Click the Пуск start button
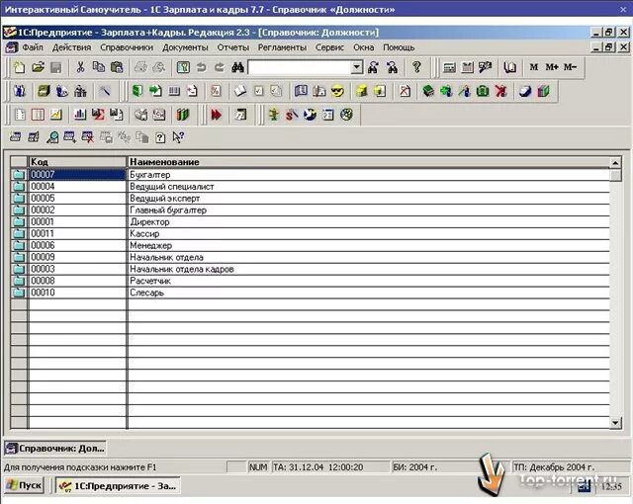Screen dimensions: 633x504 pyautogui.click(x=24, y=485)
